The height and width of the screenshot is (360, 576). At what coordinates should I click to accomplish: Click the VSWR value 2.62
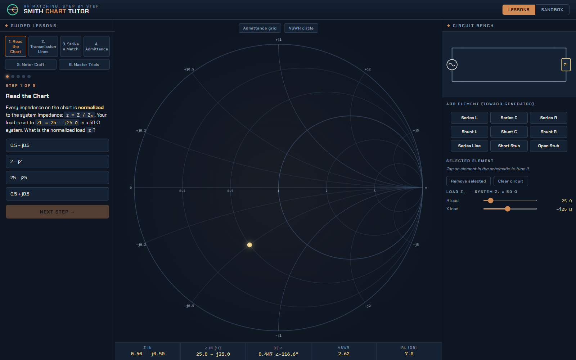[344, 354]
